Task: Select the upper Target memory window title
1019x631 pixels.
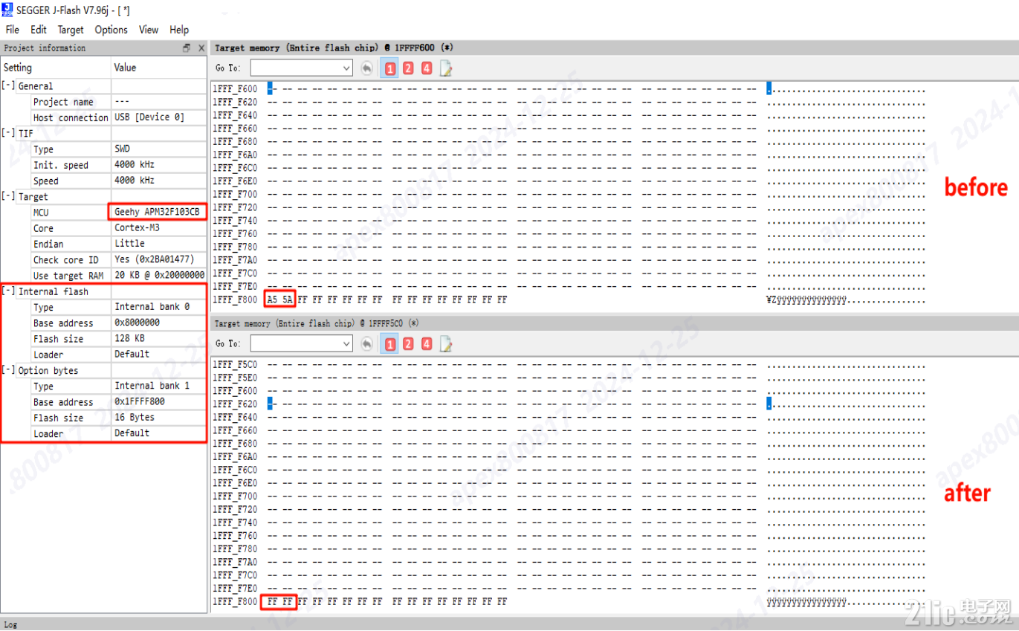Action: (334, 48)
